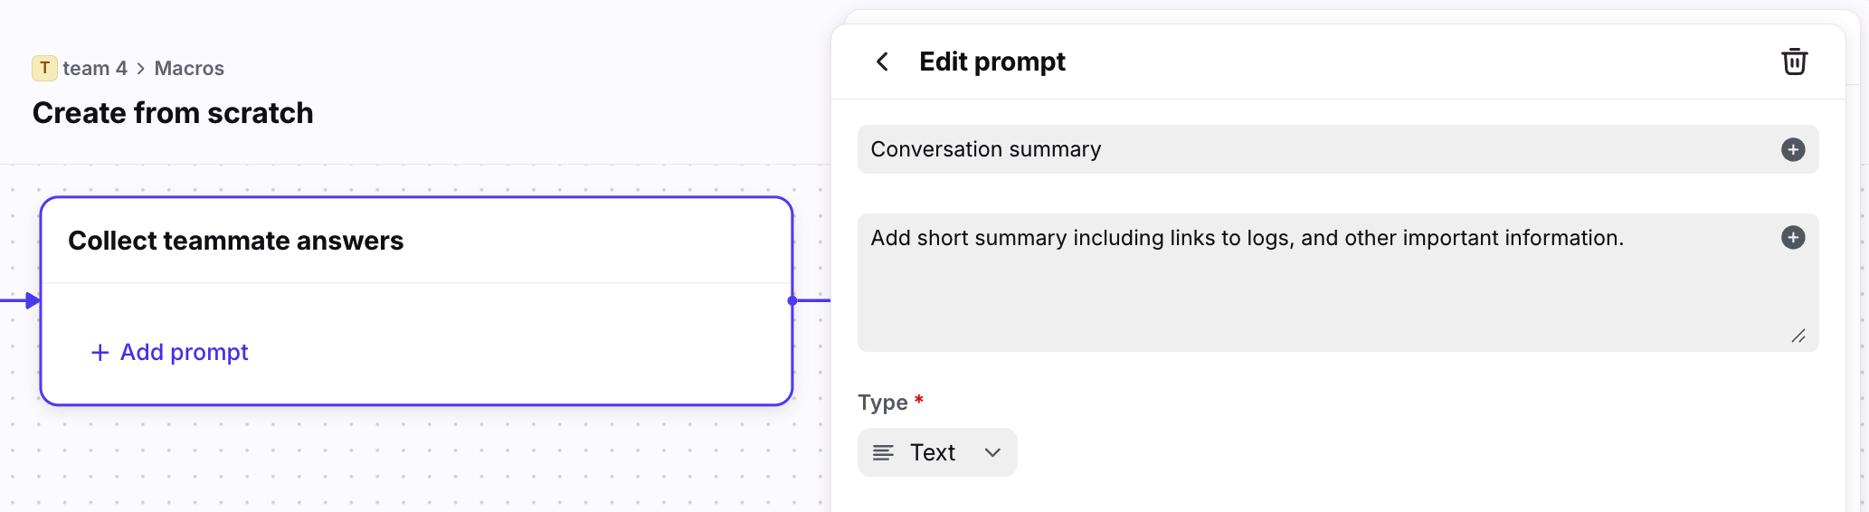This screenshot has height=512, width=1869.
Task: Click the yellow T team avatar
Action: (x=44, y=68)
